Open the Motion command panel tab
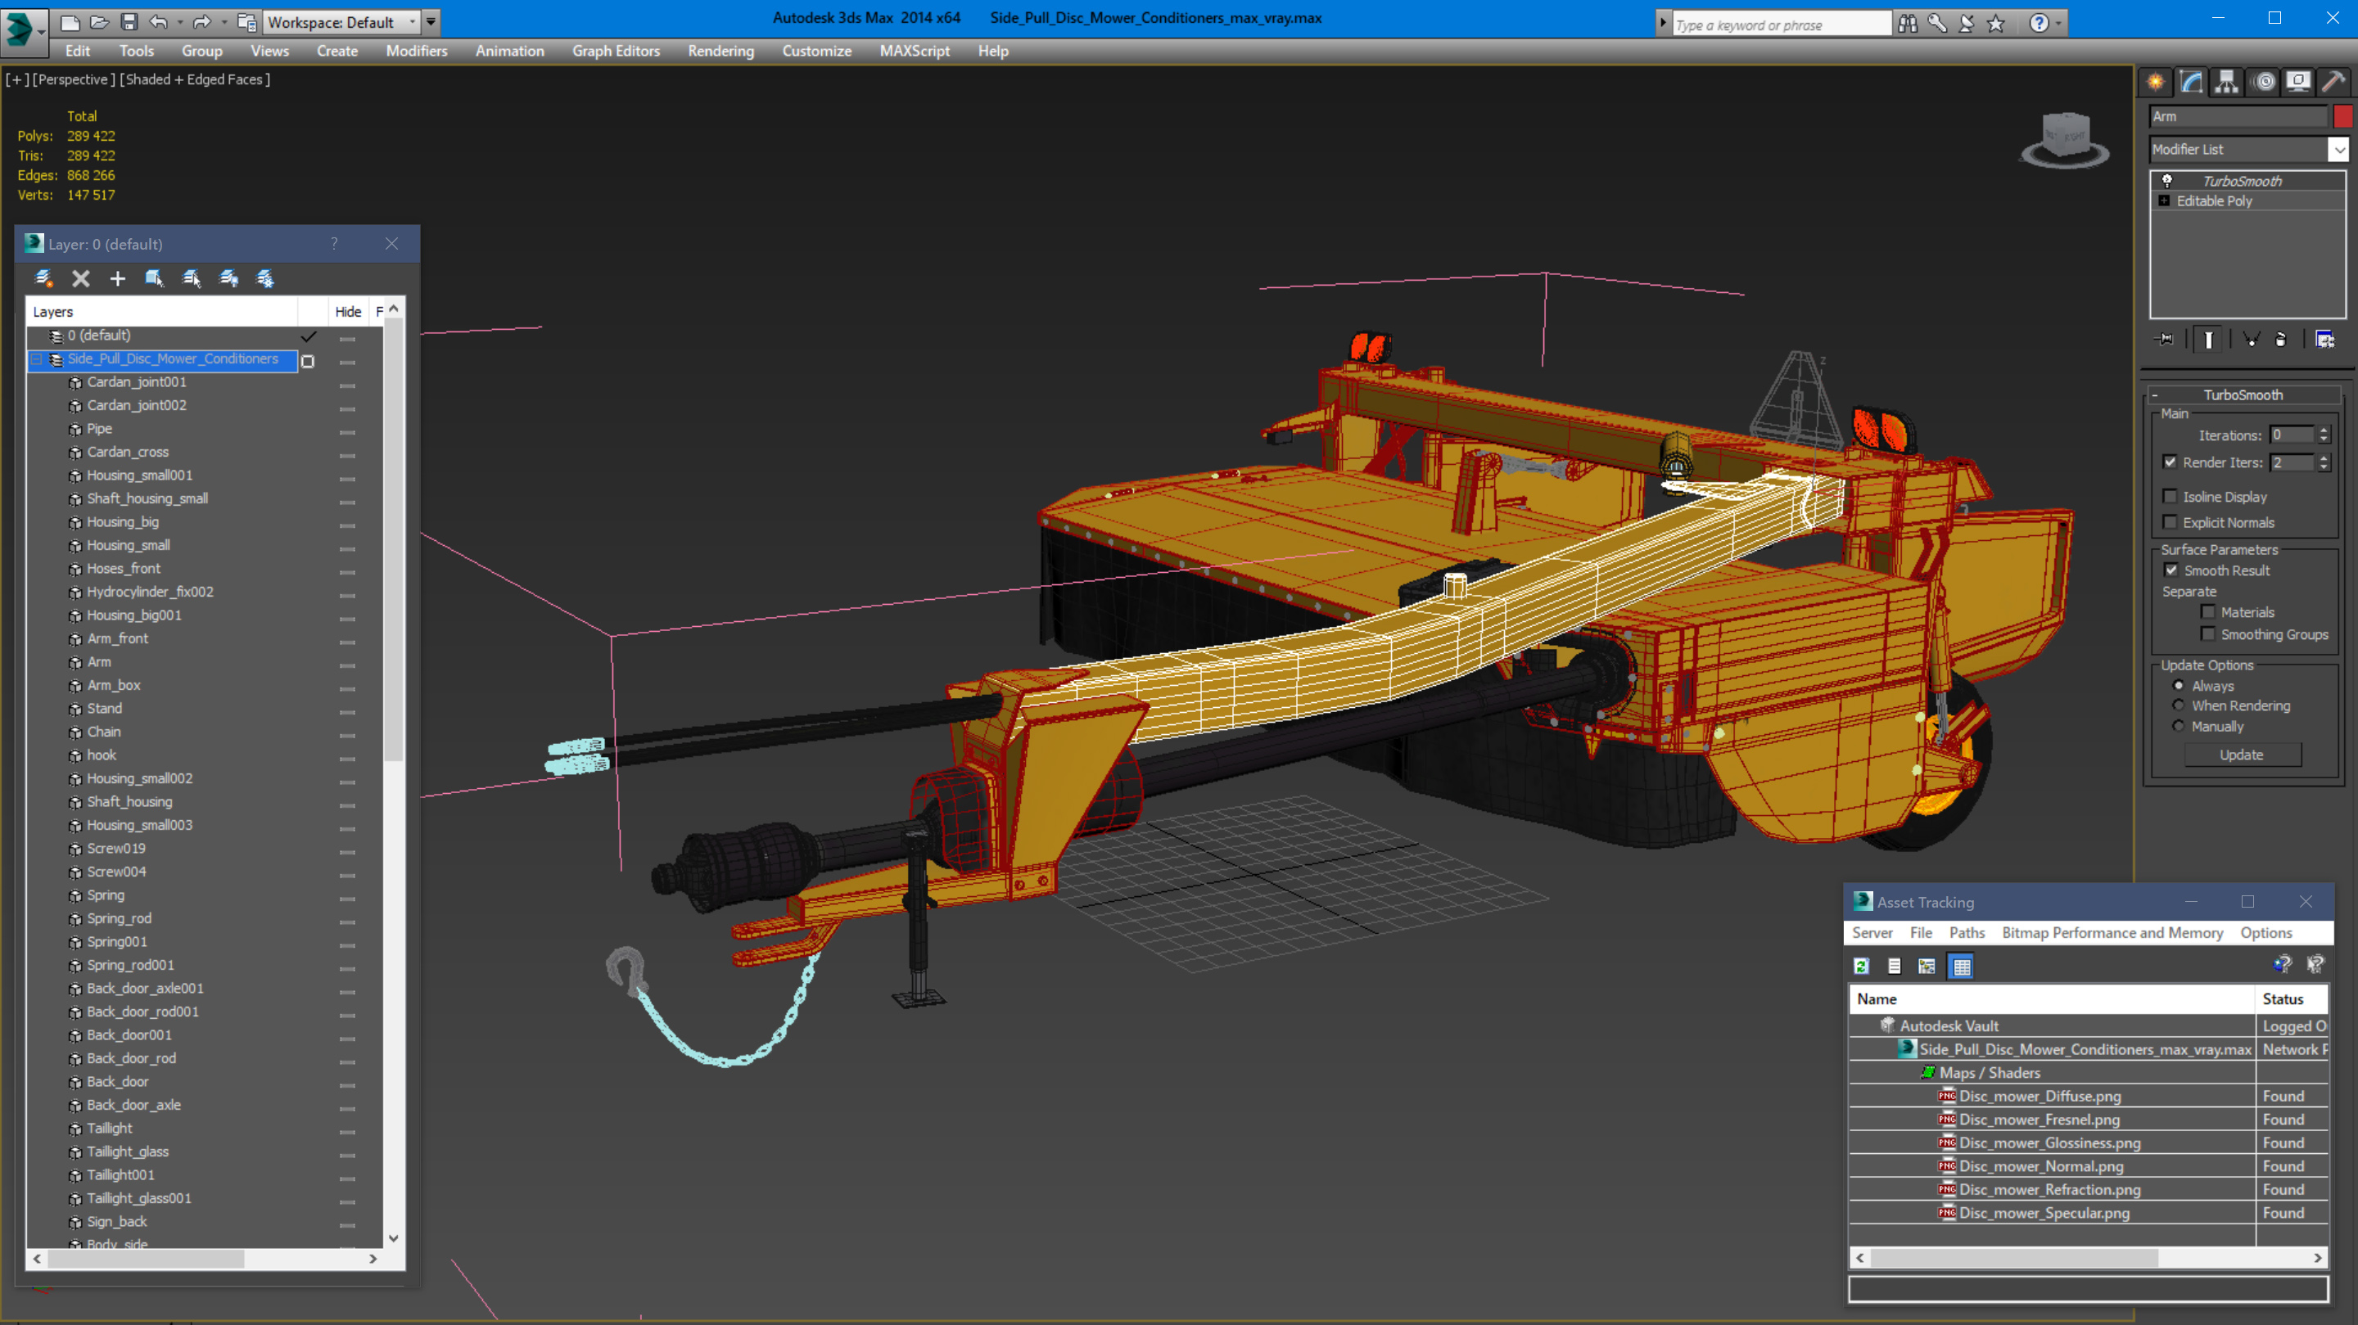 2264,83
